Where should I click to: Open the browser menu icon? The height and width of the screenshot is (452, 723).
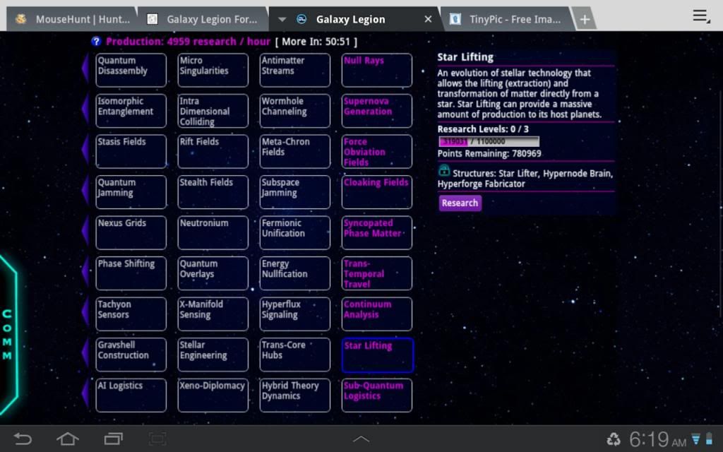[700, 16]
